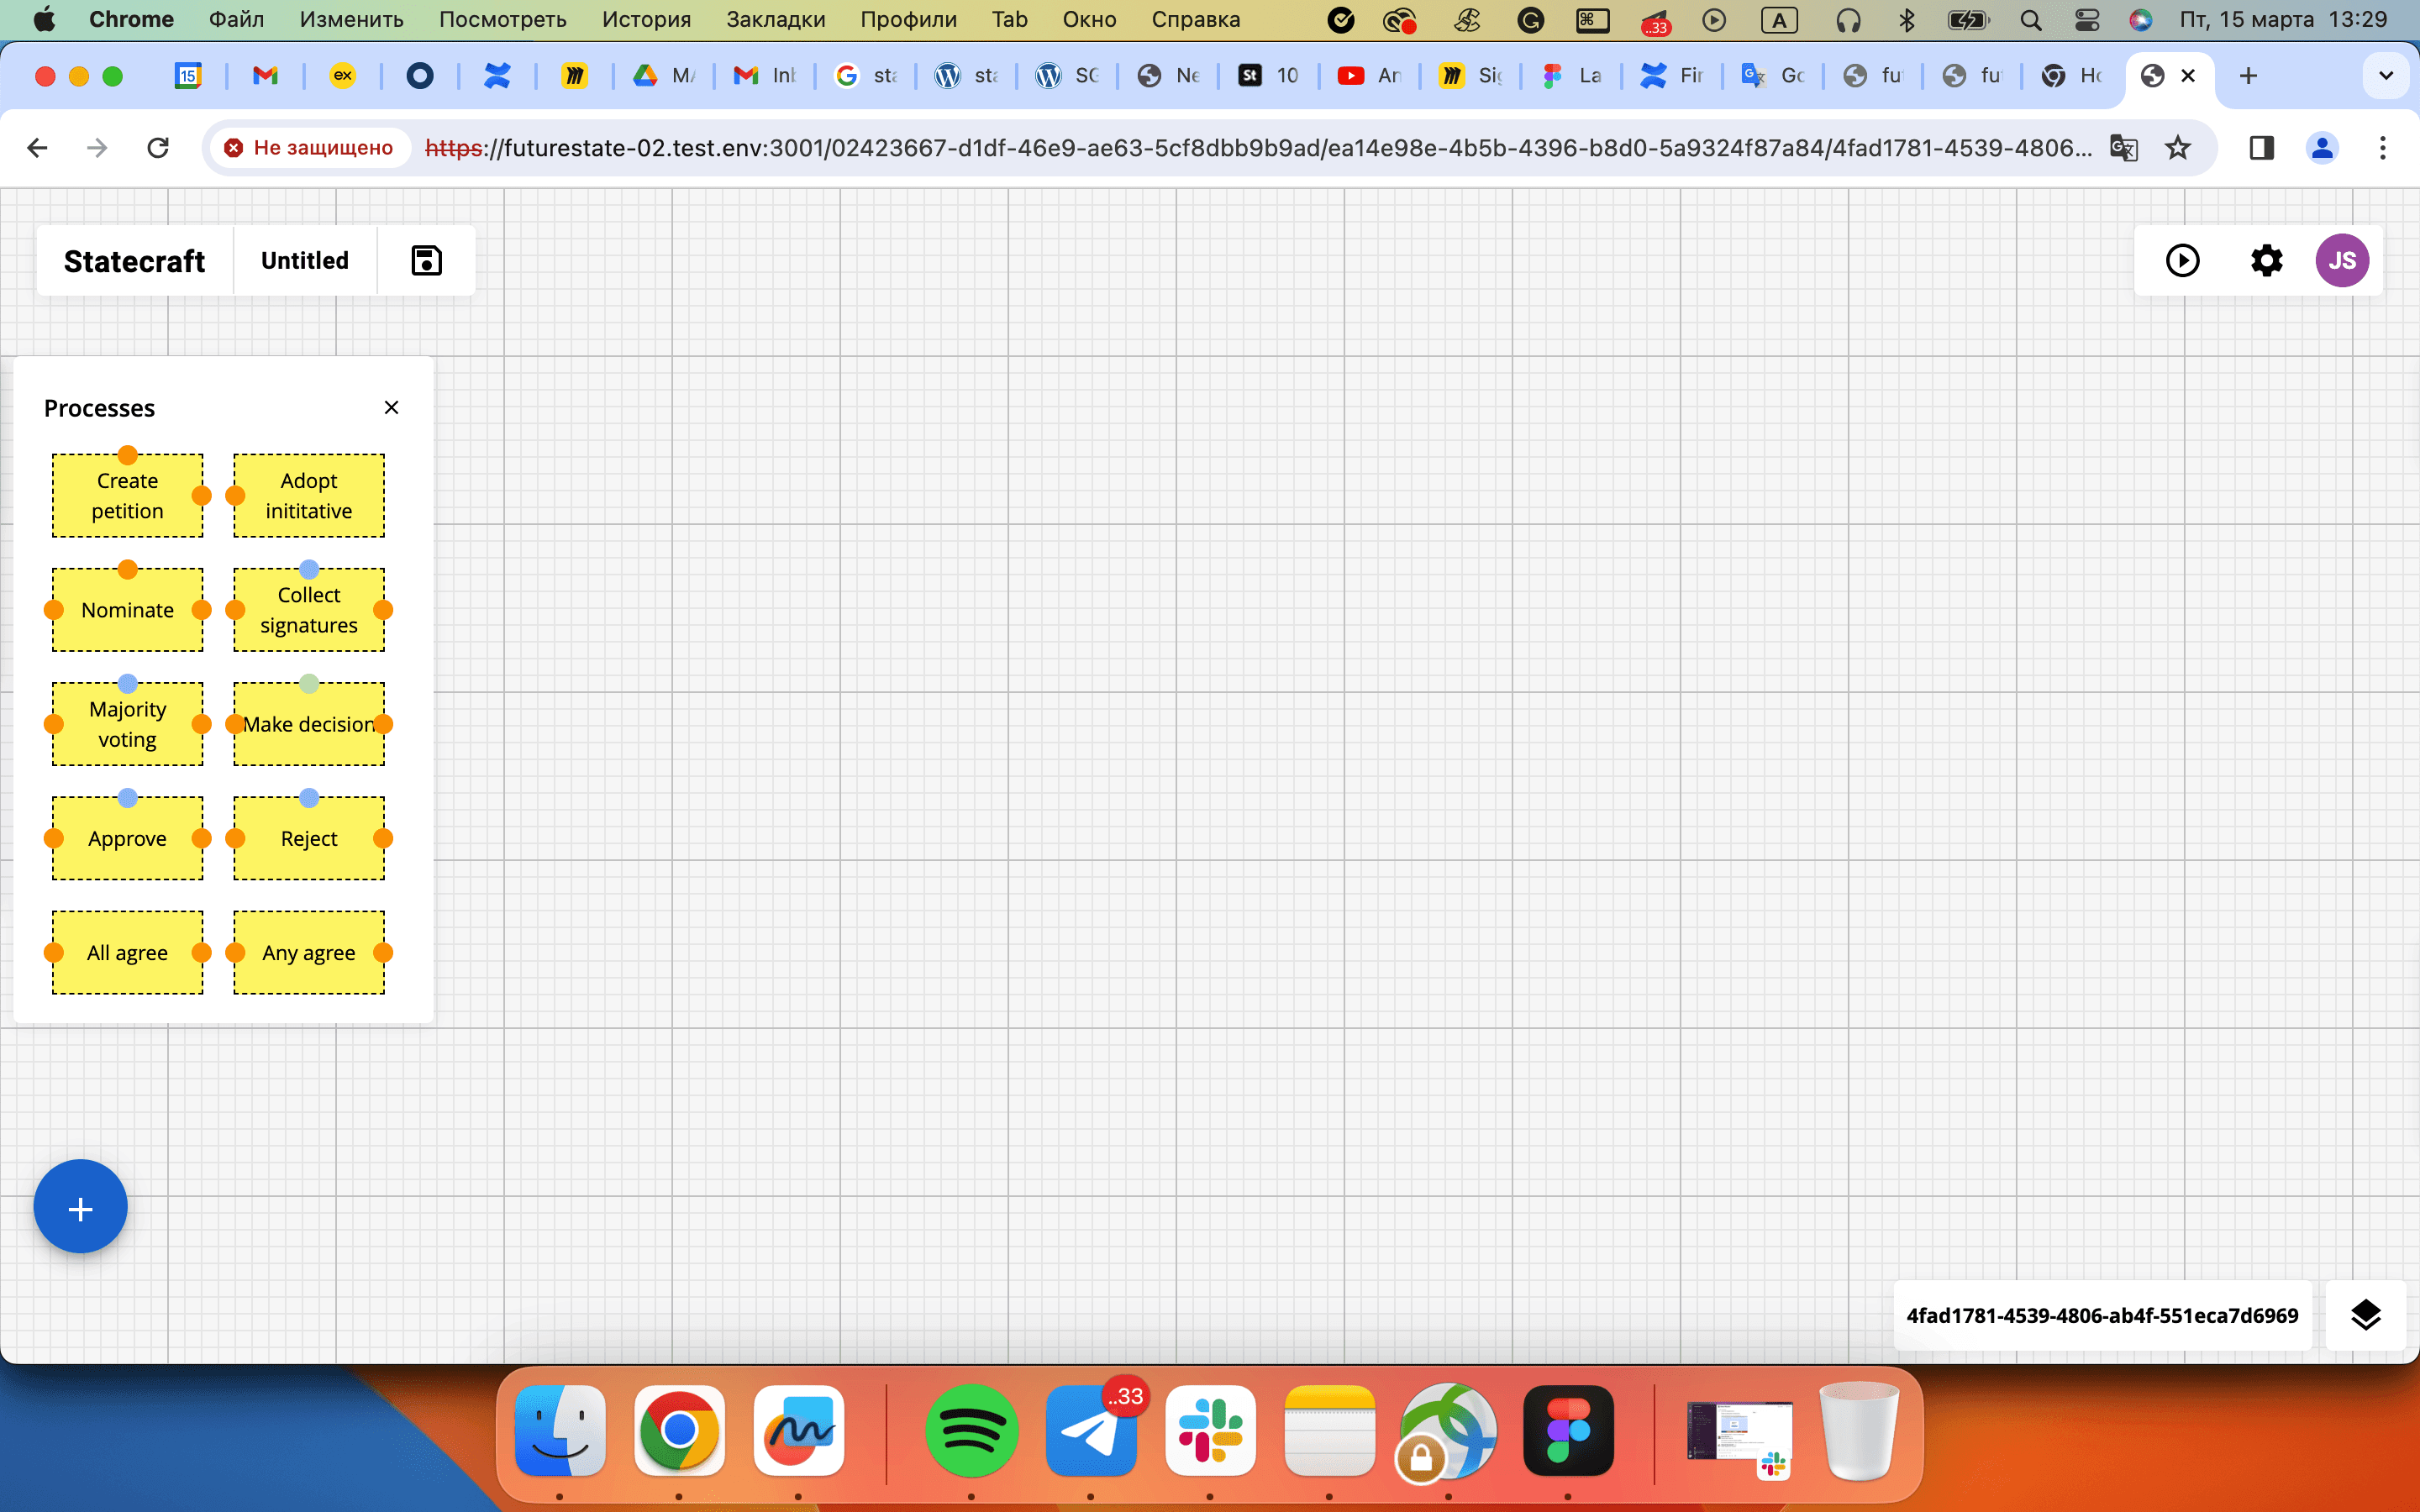Click the blue connector dot on Collect signatures

click(x=309, y=569)
